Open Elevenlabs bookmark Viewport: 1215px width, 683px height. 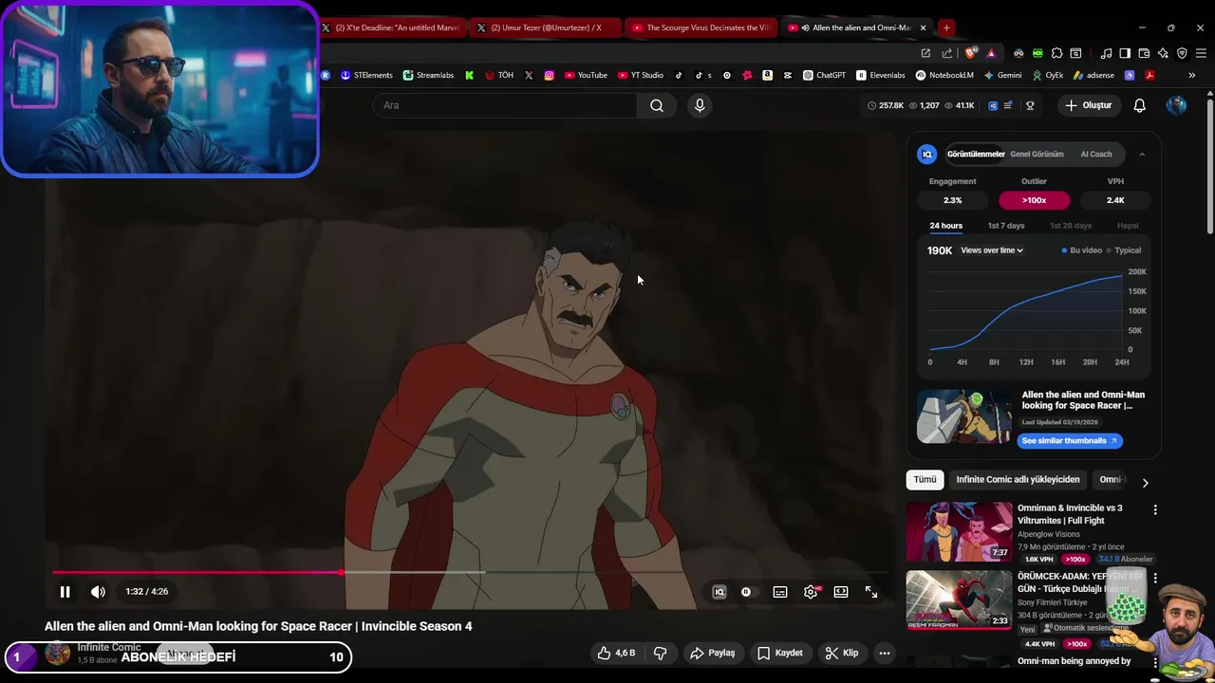(881, 75)
